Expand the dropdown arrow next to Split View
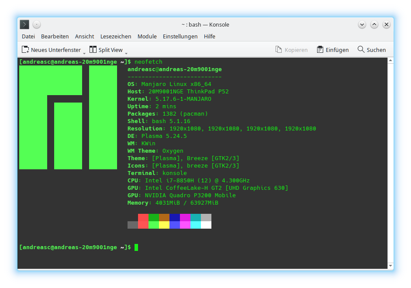This screenshot has width=411, height=288. tap(126, 52)
